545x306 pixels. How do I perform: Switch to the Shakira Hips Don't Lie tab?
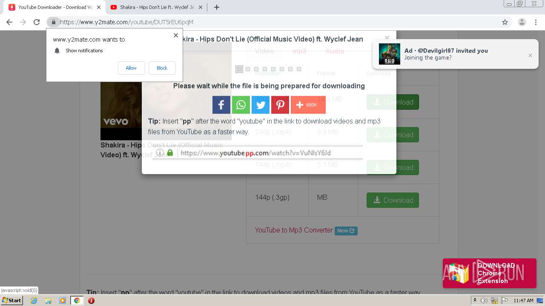point(157,7)
